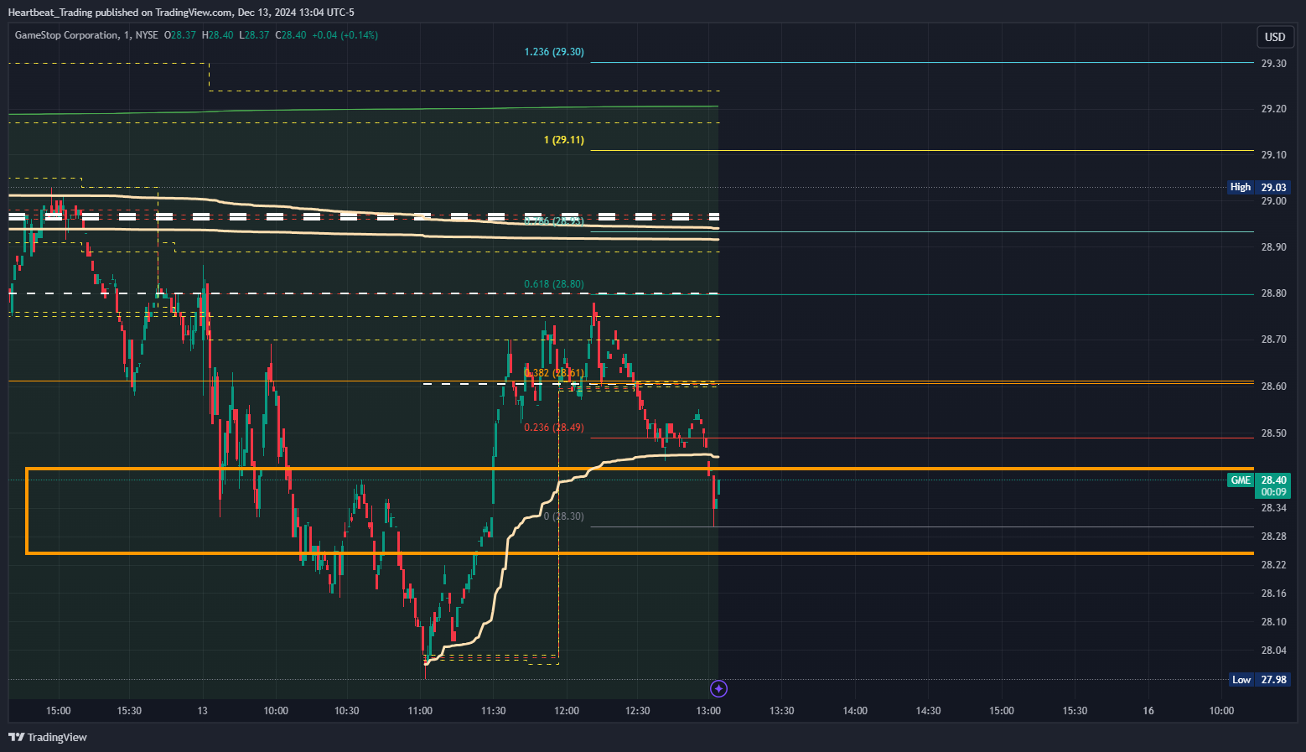Click the 28.60 price axis label

(1273, 386)
